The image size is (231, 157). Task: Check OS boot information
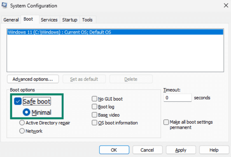[94, 123]
